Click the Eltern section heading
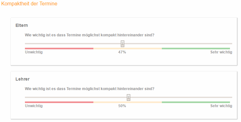Viewport: 241px width, 122px height. (22, 25)
